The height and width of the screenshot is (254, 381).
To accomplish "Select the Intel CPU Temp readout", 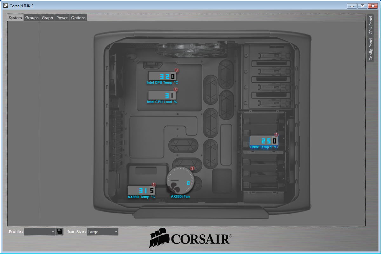I will coord(162,76).
